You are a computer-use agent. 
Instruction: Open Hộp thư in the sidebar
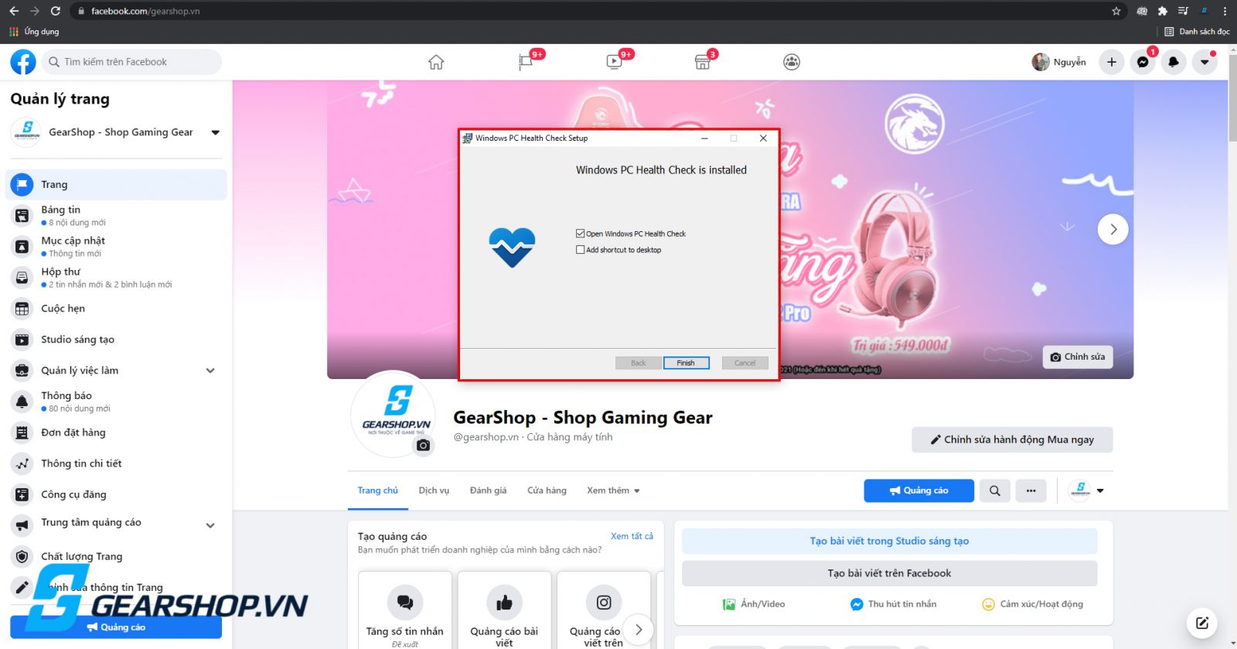coord(117,277)
